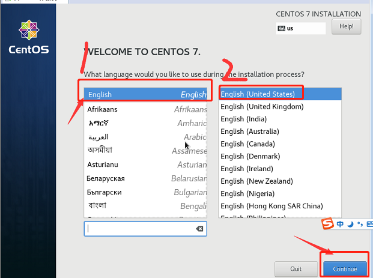Clear the language search field
The image size is (373, 278).
(x=199, y=229)
